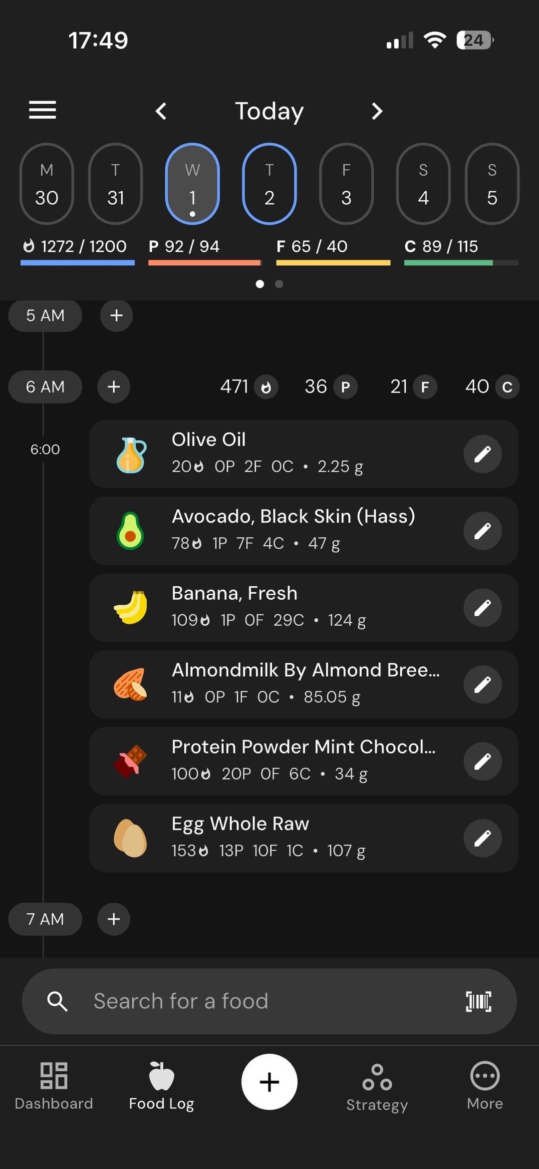Screen dimensions: 539x1169
Task: Open the More tab
Action: point(485,1084)
